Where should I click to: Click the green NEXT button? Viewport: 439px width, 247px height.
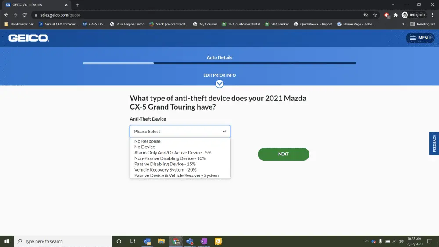(284, 154)
